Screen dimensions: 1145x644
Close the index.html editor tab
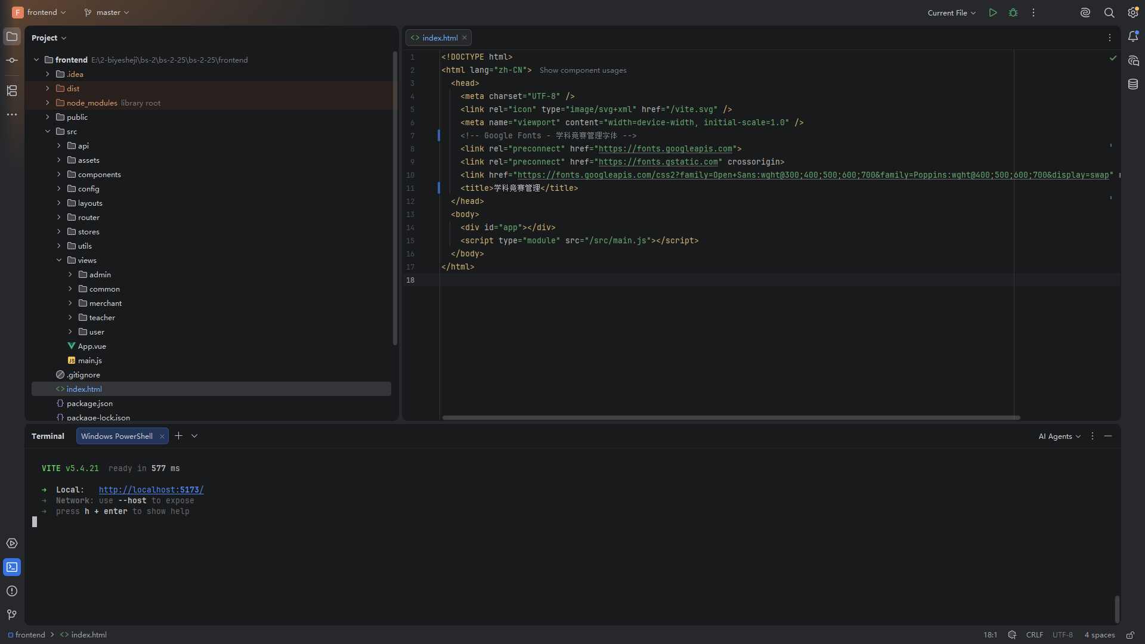click(465, 38)
